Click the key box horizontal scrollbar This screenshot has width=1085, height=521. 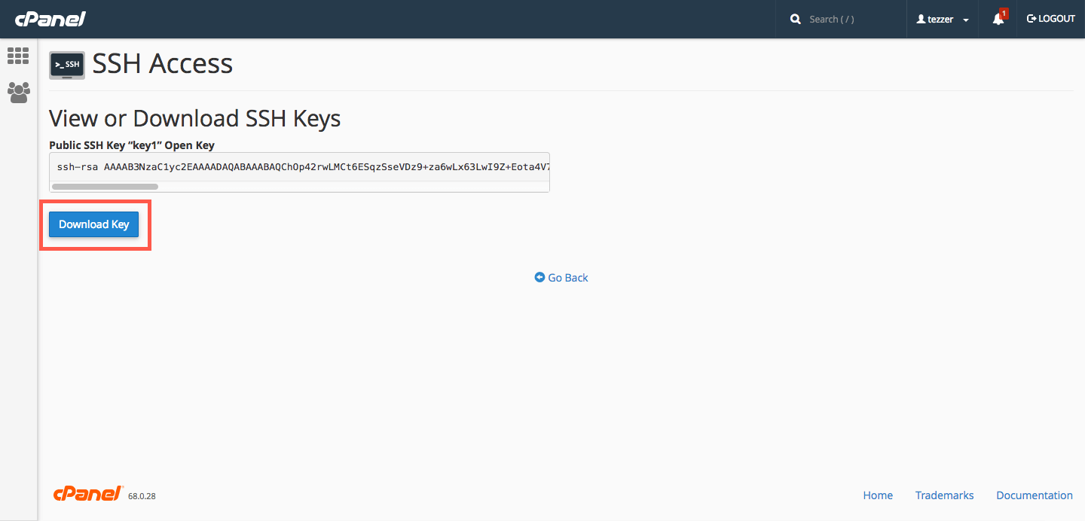[x=105, y=186]
